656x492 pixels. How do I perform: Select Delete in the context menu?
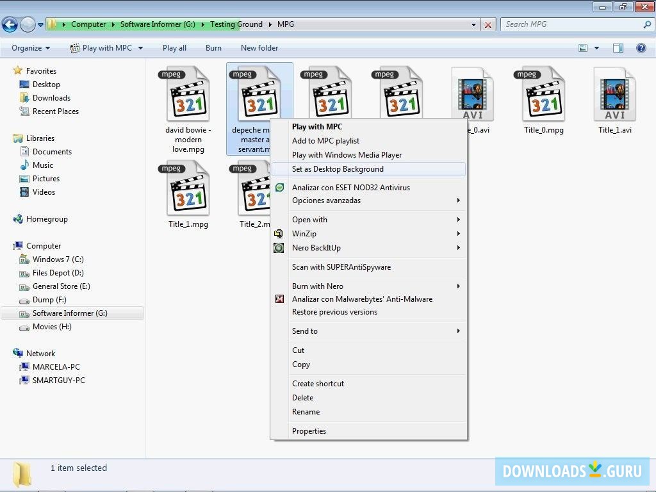pyautogui.click(x=368, y=397)
